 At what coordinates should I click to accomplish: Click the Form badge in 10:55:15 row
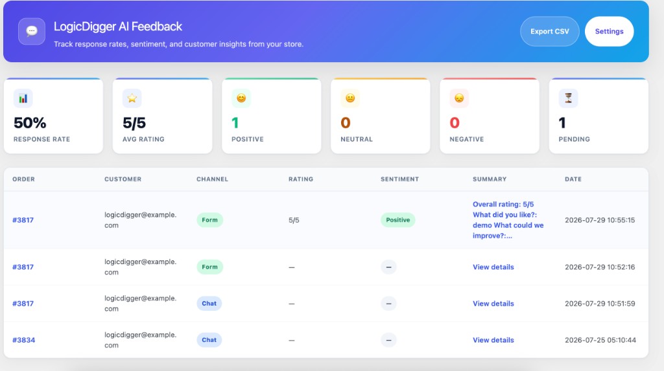click(x=209, y=220)
